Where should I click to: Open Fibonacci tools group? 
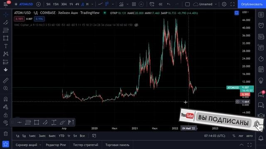coord(6,30)
